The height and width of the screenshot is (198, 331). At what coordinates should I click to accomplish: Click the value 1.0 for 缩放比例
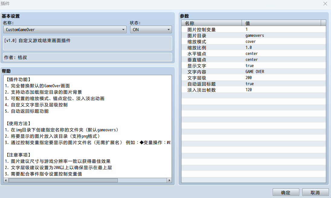point(249,47)
